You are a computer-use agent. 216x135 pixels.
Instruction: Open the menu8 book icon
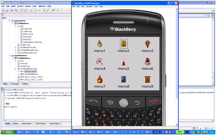click(x=123, y=79)
